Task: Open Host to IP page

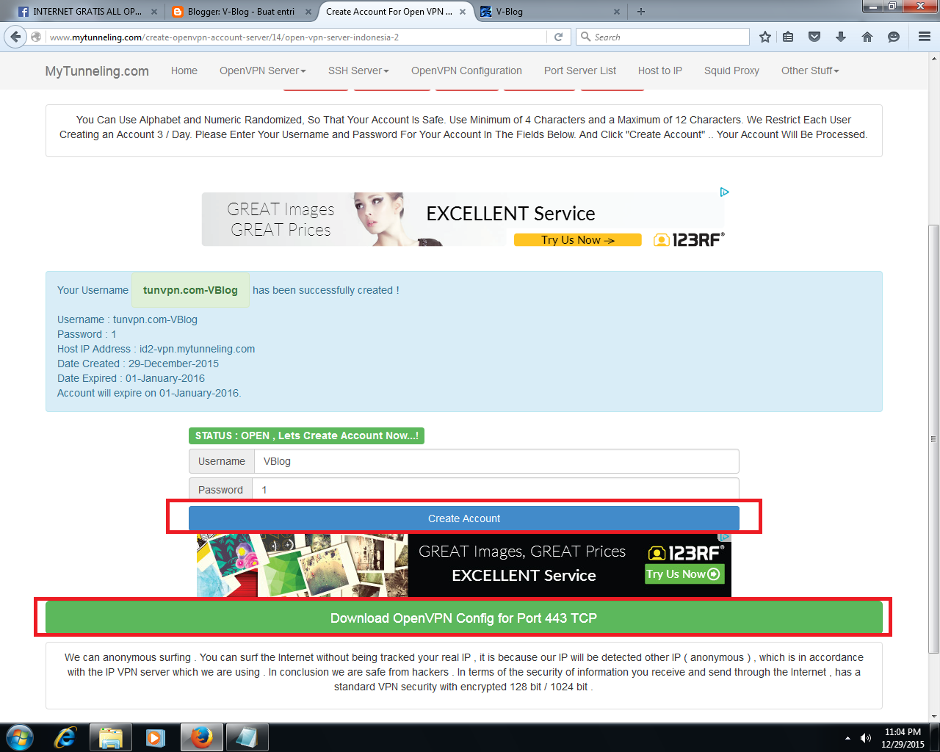Action: click(x=660, y=70)
